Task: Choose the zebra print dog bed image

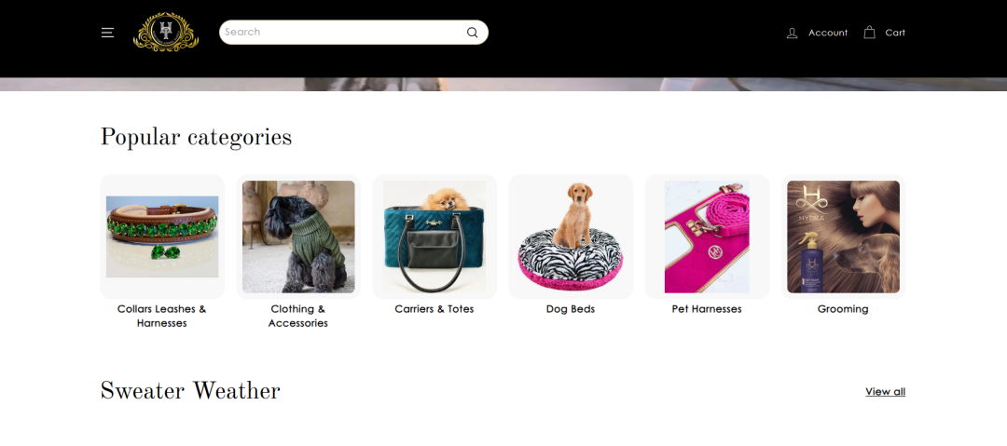Action: pyautogui.click(x=571, y=237)
